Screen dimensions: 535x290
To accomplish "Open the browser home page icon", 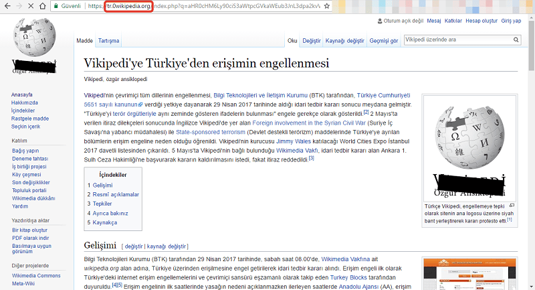I will coord(43,6).
